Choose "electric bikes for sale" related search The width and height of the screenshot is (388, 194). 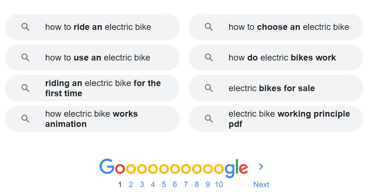pos(272,88)
